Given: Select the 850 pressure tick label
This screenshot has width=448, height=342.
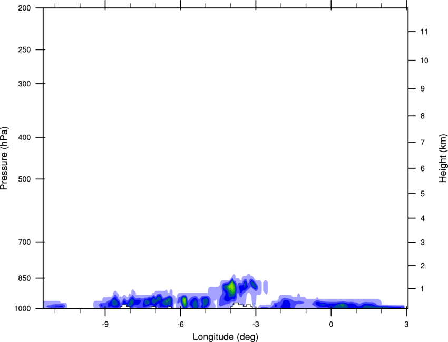Looking at the screenshot, I should click(x=24, y=278).
